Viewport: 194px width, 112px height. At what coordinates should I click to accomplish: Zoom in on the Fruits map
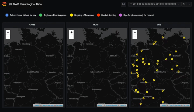[71, 32]
